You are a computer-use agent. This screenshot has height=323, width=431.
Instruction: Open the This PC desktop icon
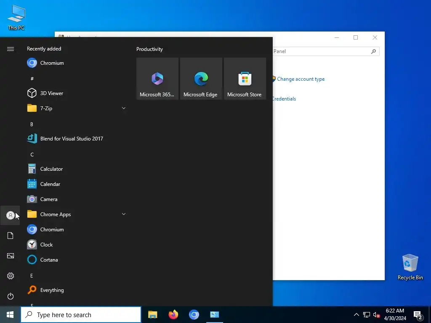pos(16,18)
